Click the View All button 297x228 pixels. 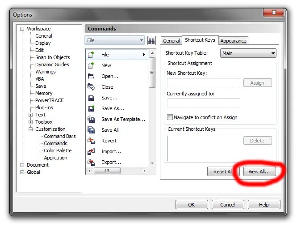259,172
